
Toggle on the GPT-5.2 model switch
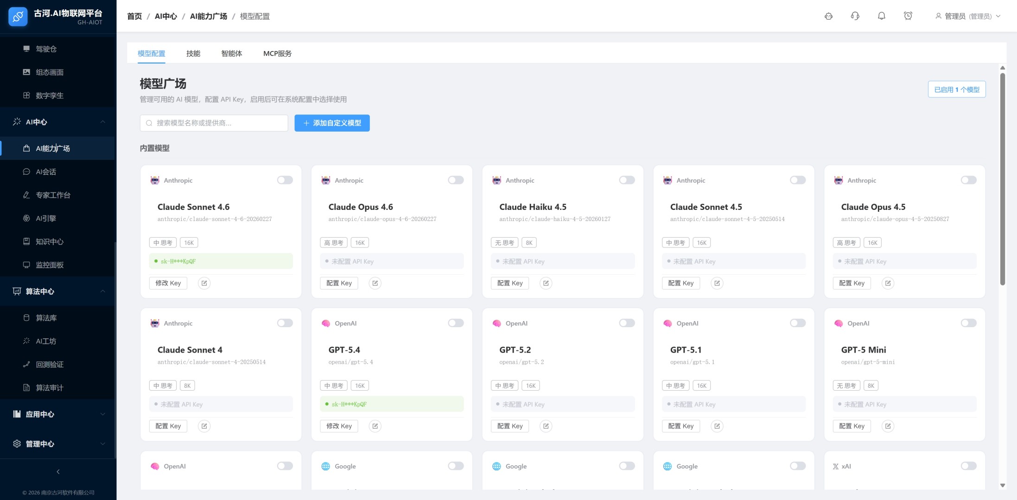pos(626,323)
